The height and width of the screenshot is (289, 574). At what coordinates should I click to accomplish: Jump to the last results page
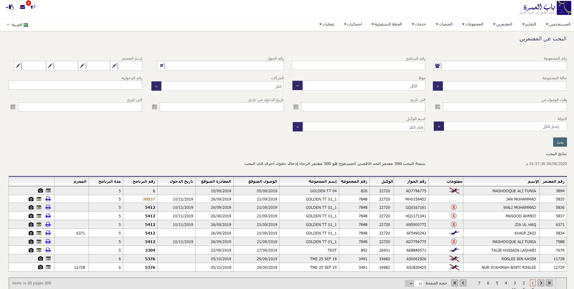[455, 283]
